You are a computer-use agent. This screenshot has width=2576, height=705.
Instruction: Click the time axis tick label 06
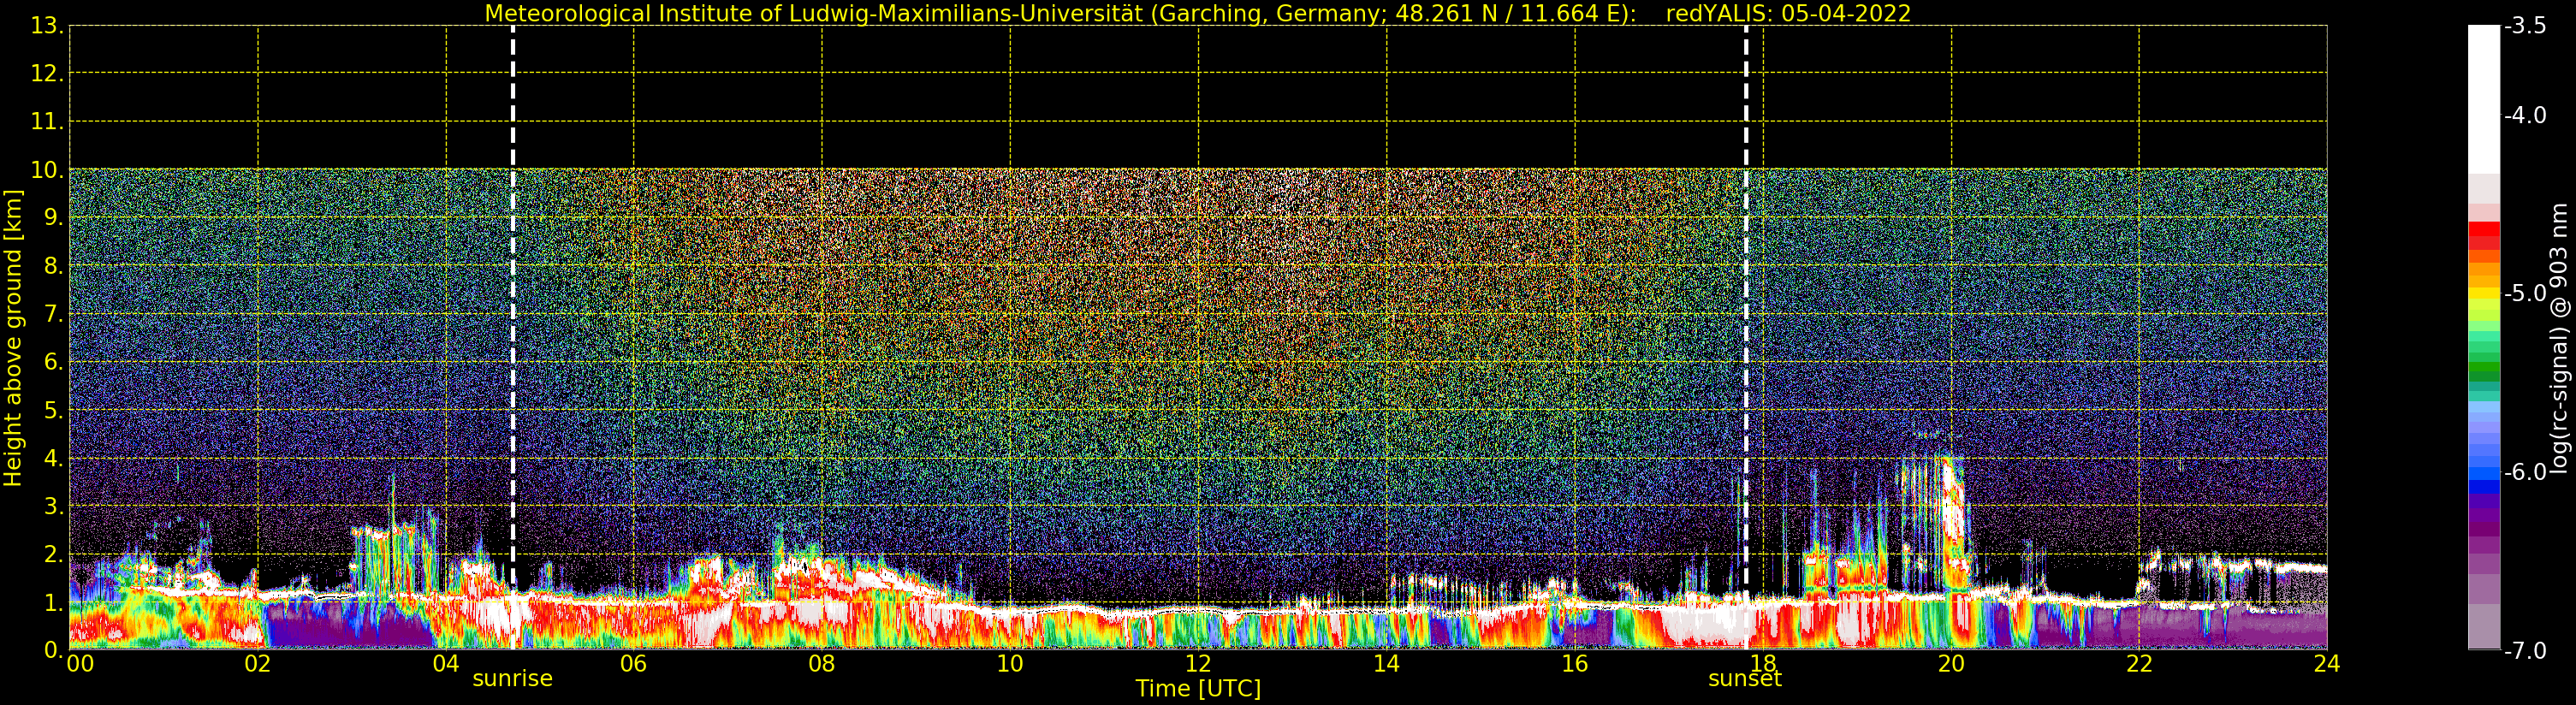(x=634, y=664)
